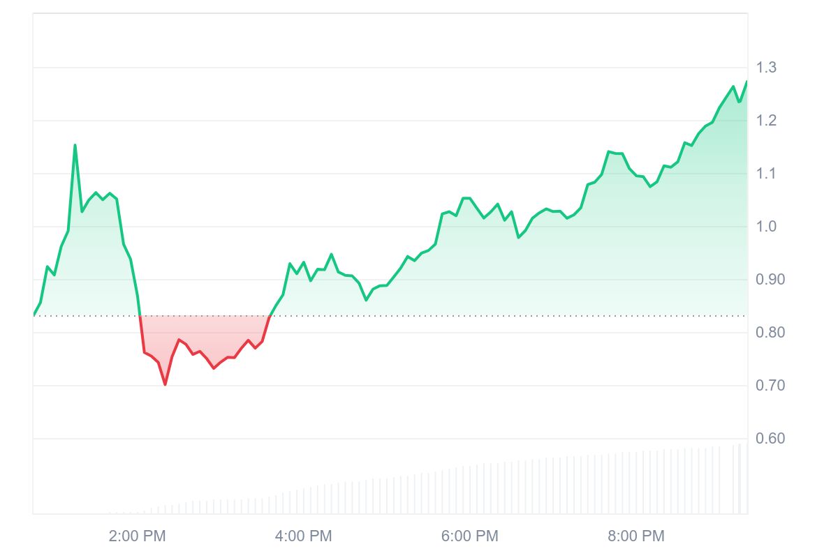Select the 8:00 PM time axis label
Viewport: 838px width, 558px height.
[x=635, y=536]
